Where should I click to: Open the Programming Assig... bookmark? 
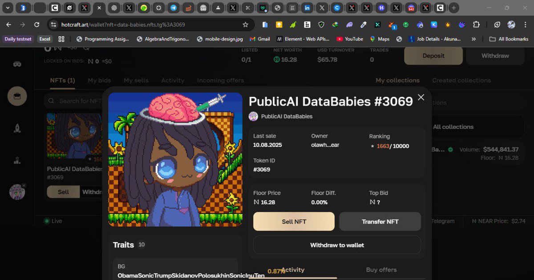103,39
